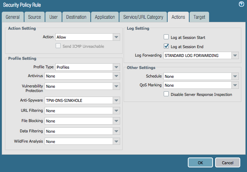Click the URL Filtering field showing None

click(79, 110)
